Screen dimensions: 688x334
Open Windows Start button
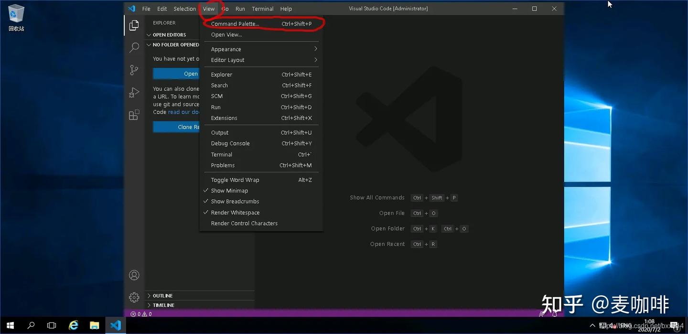click(x=10, y=325)
